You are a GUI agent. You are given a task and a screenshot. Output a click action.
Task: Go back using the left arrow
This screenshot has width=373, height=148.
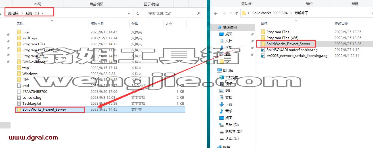[x=216, y=13]
